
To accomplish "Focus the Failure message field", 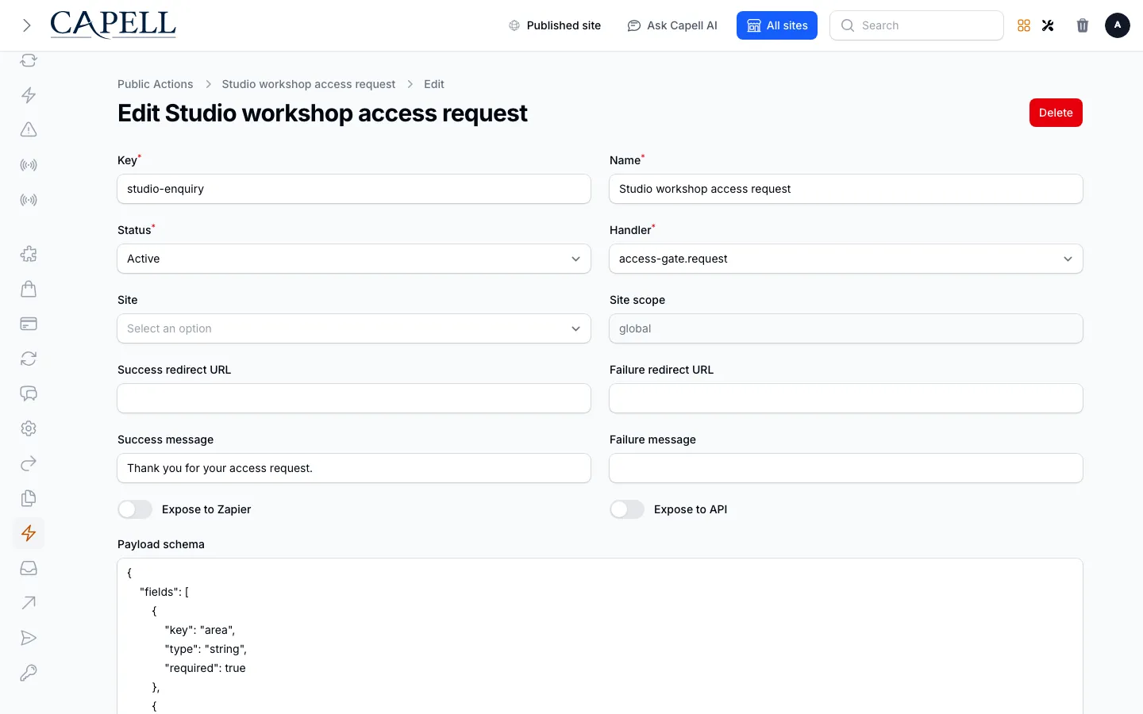I will click(846, 468).
